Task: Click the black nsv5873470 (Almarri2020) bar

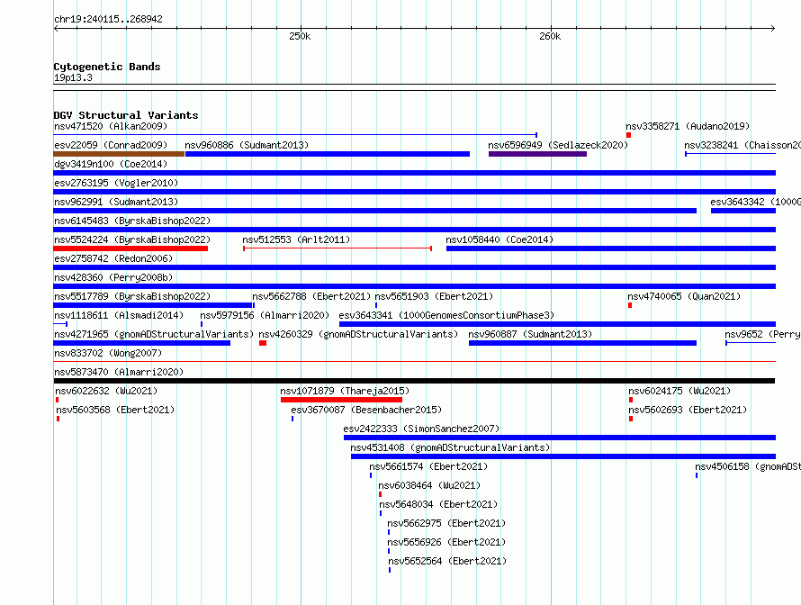Action: [x=414, y=381]
